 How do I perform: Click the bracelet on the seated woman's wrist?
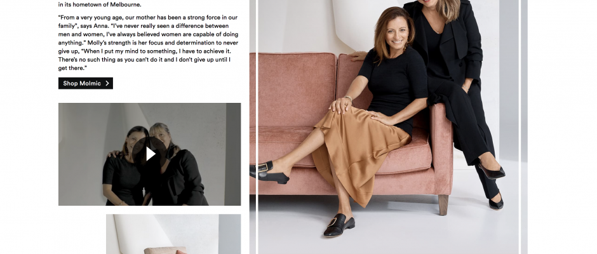[x=348, y=98]
